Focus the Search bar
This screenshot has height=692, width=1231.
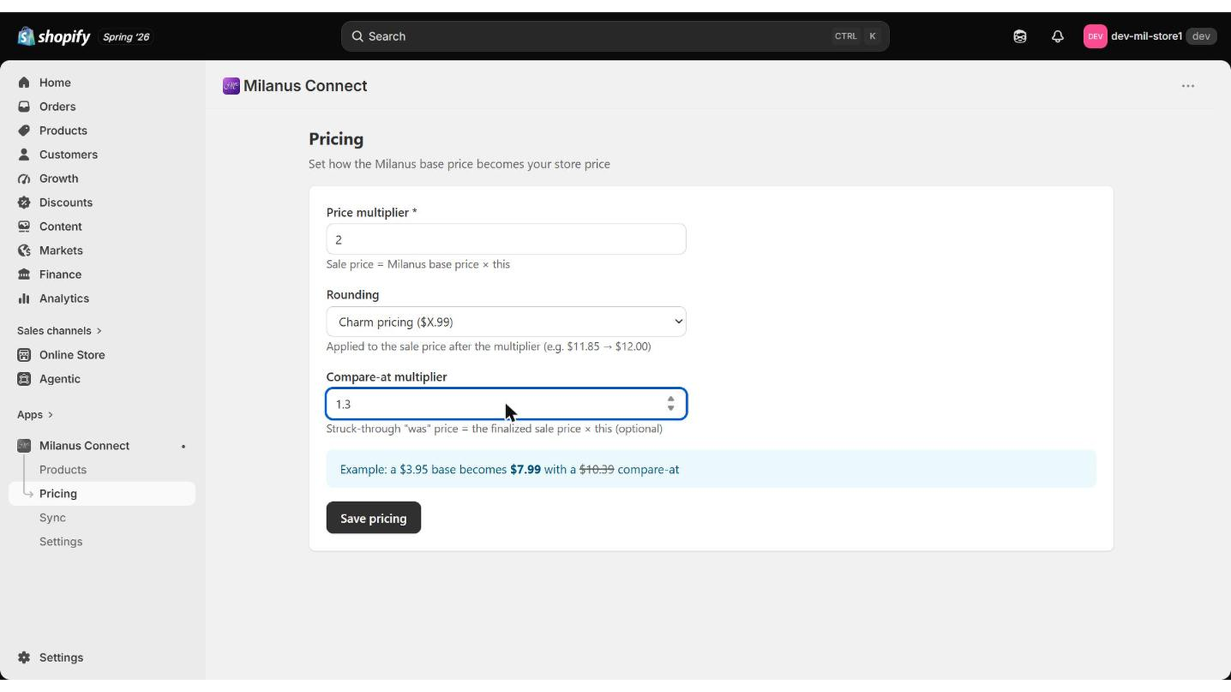pos(615,36)
